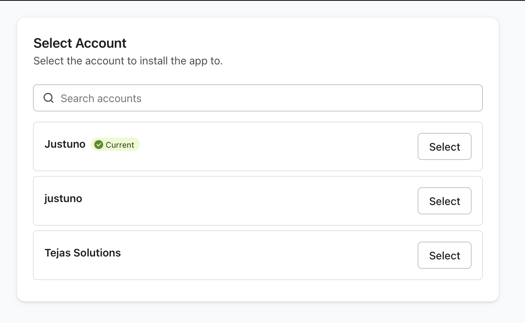Click the capitalized Justuno account name

click(x=65, y=144)
